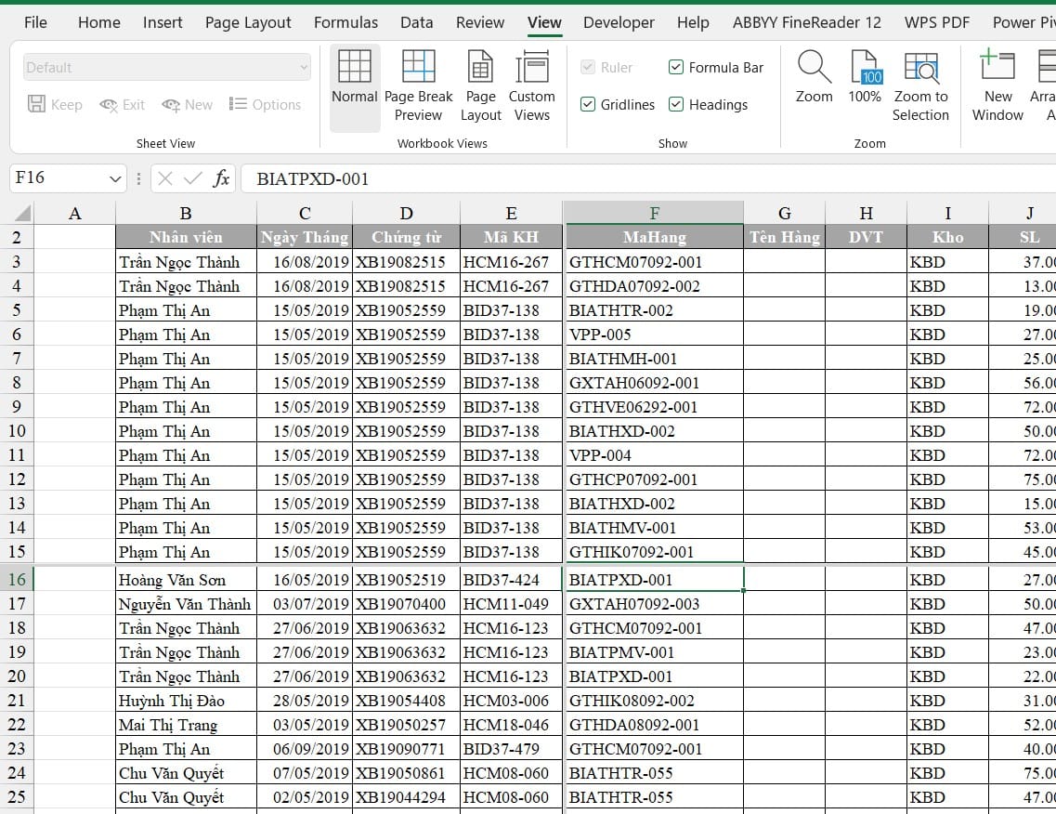Switch to Normal workbook view
Image resolution: width=1056 pixels, height=814 pixels.
354,85
